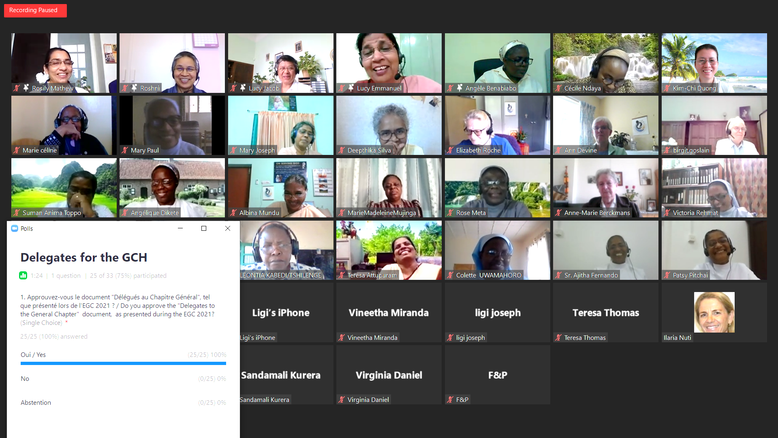Select the Abstention poll option
Image resolution: width=778 pixels, height=438 pixels.
coord(36,403)
